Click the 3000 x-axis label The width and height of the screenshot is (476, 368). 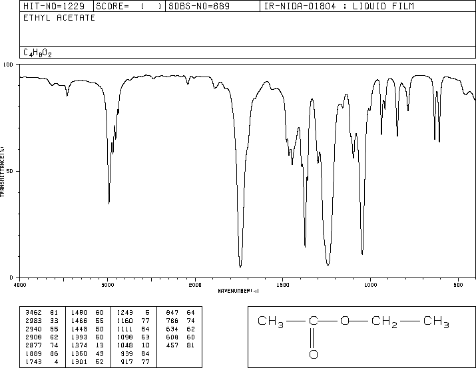coord(107,285)
